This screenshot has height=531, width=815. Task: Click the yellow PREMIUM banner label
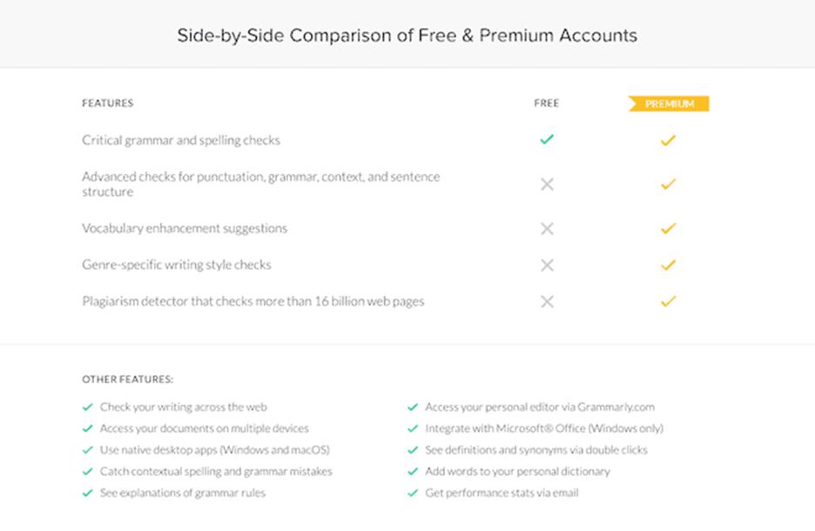[x=669, y=104]
